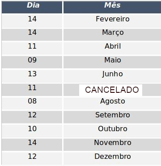Screen dimensions: 161x166
Task: Select the Outubro month cell
Action: point(112,131)
